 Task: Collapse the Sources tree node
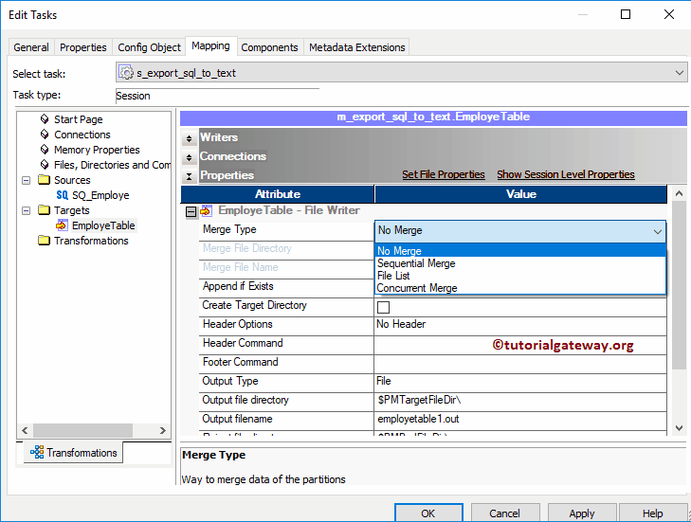pos(26,180)
